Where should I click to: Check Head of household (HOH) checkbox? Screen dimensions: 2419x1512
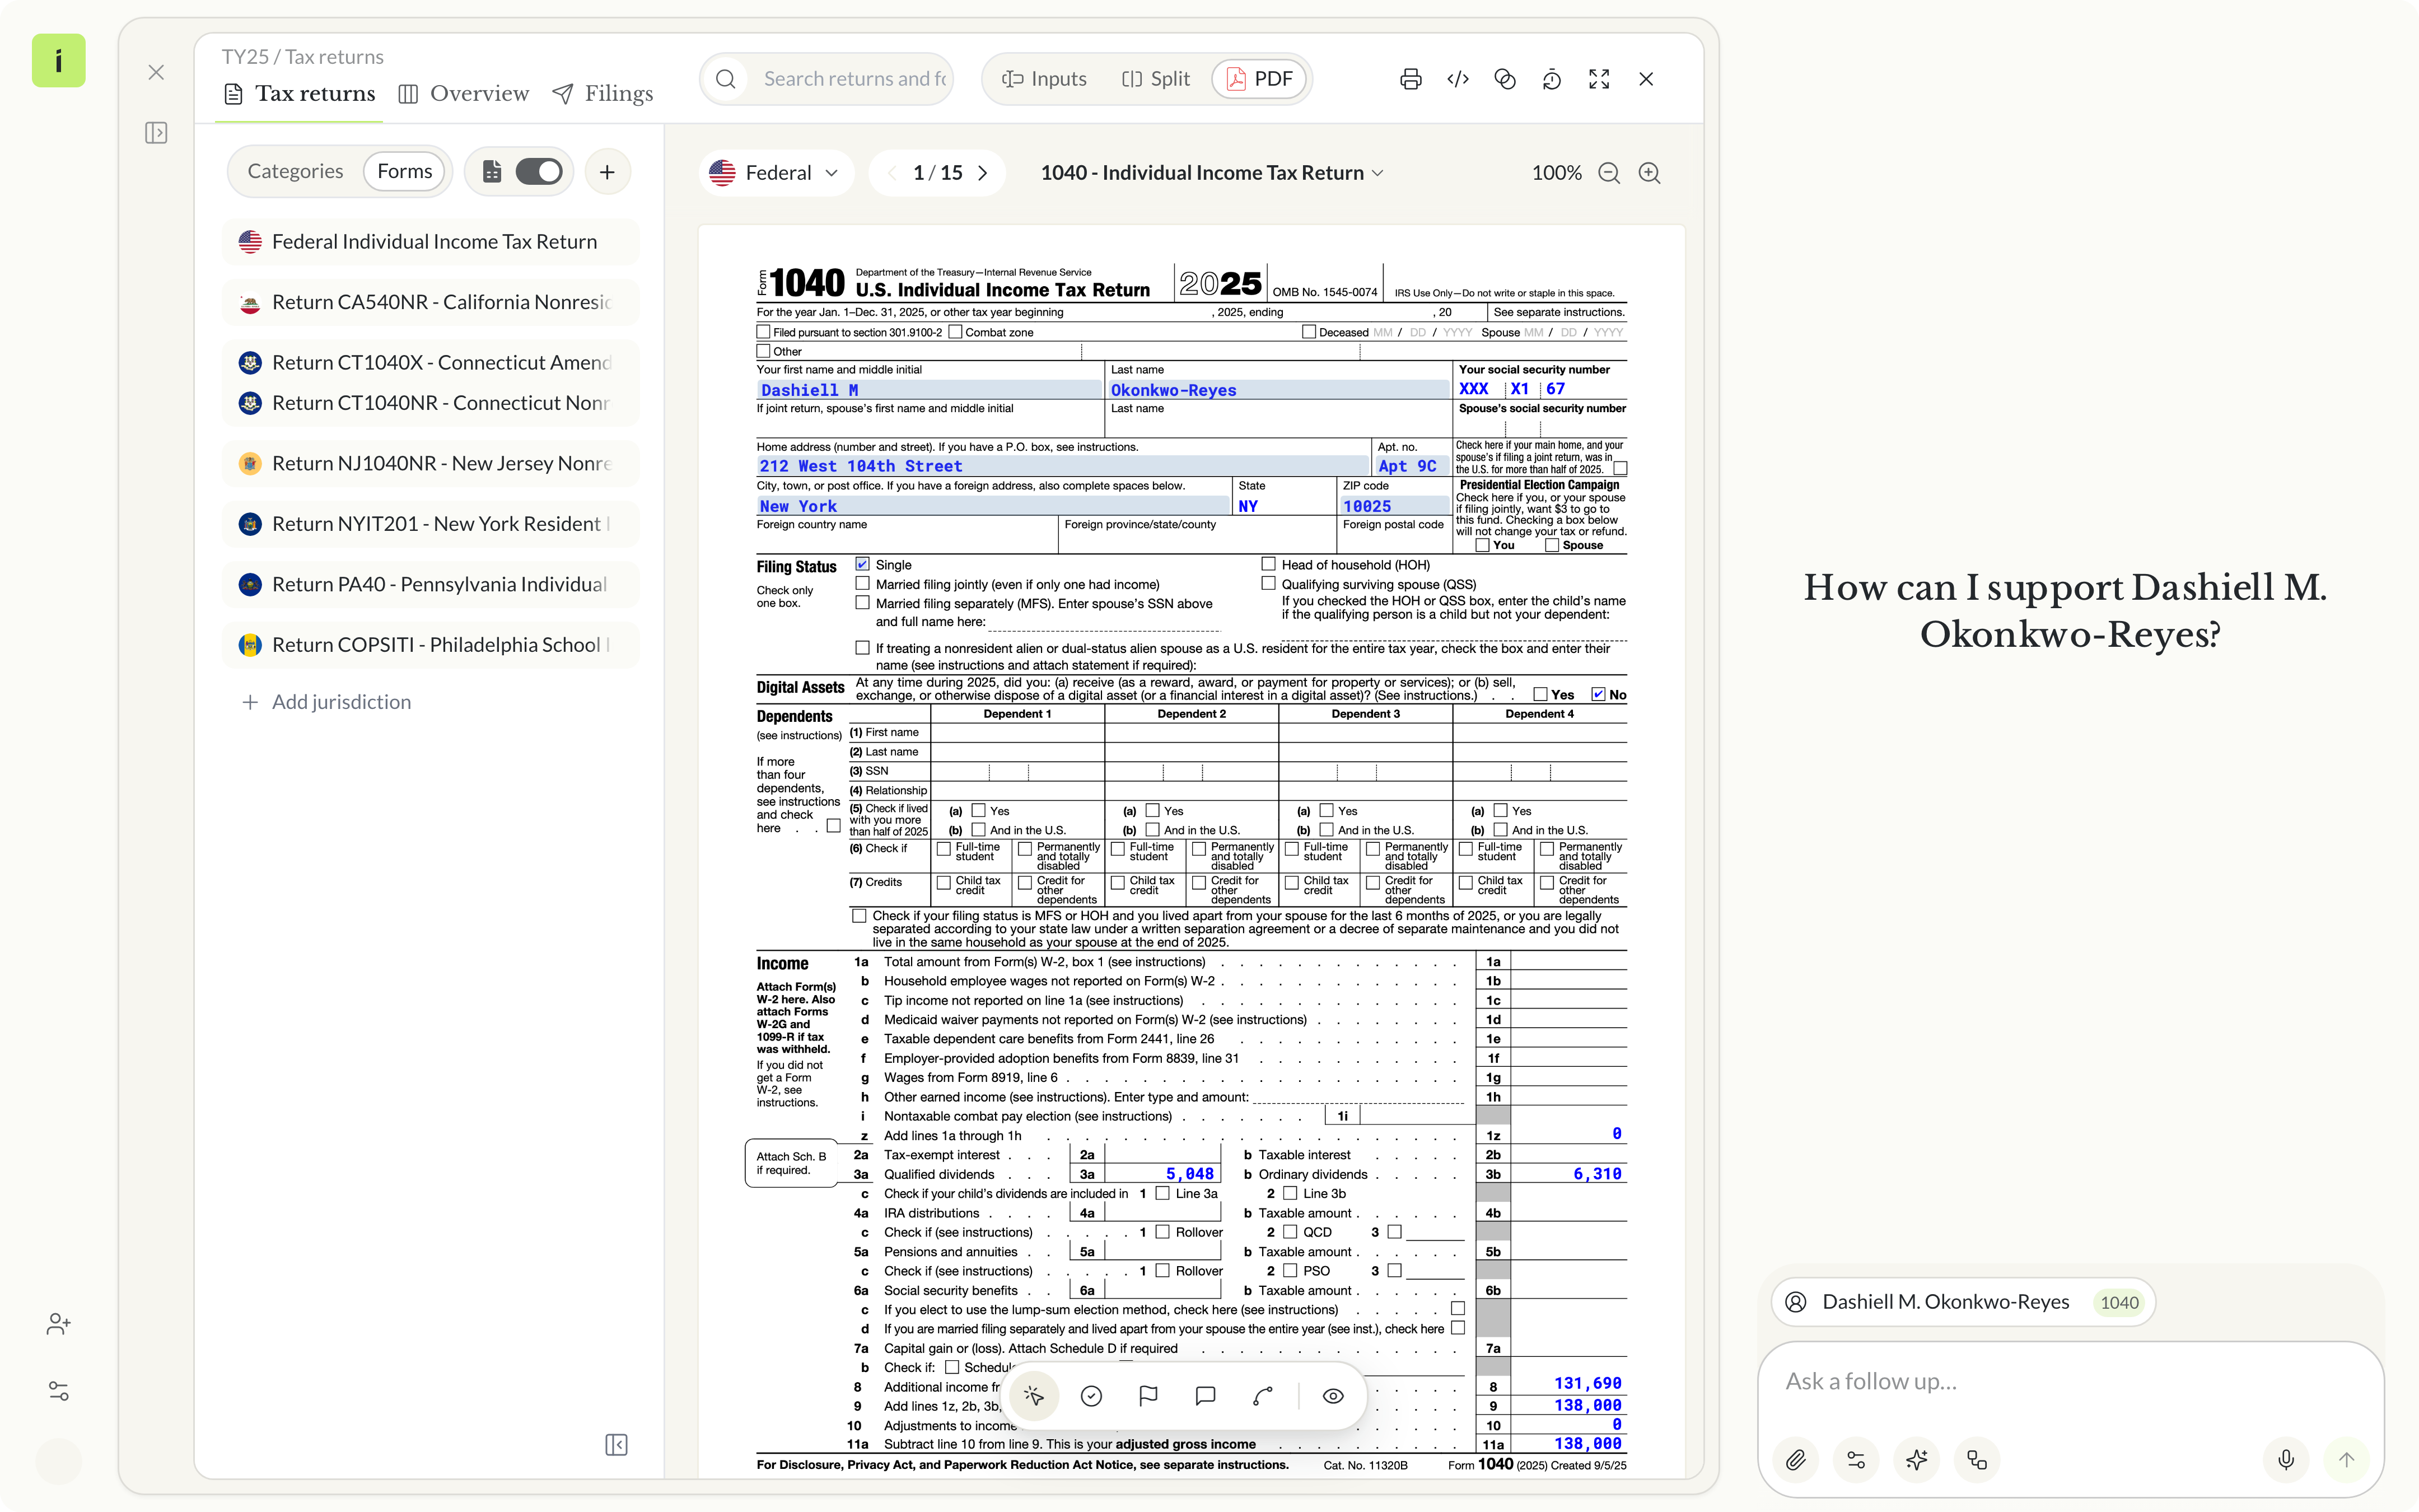coord(1268,565)
